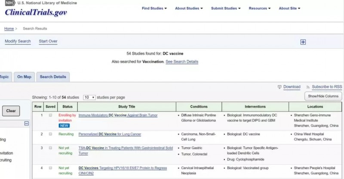
Task: Switch to the On Map tab
Action: (x=24, y=77)
